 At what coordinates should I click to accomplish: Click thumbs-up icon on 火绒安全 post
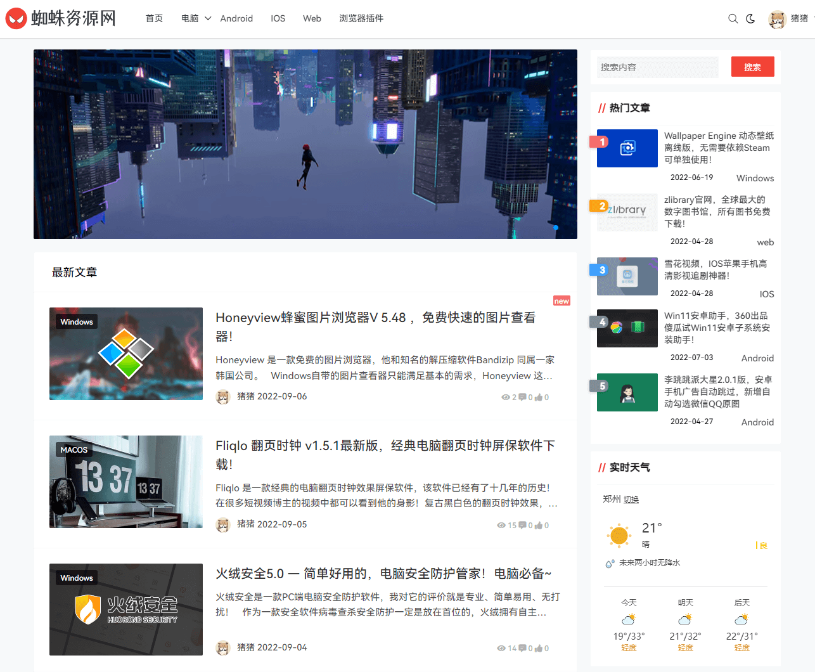(539, 649)
